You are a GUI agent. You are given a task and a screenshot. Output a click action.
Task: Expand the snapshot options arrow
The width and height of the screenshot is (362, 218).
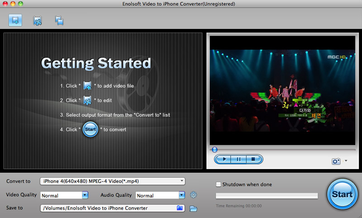[346, 161]
